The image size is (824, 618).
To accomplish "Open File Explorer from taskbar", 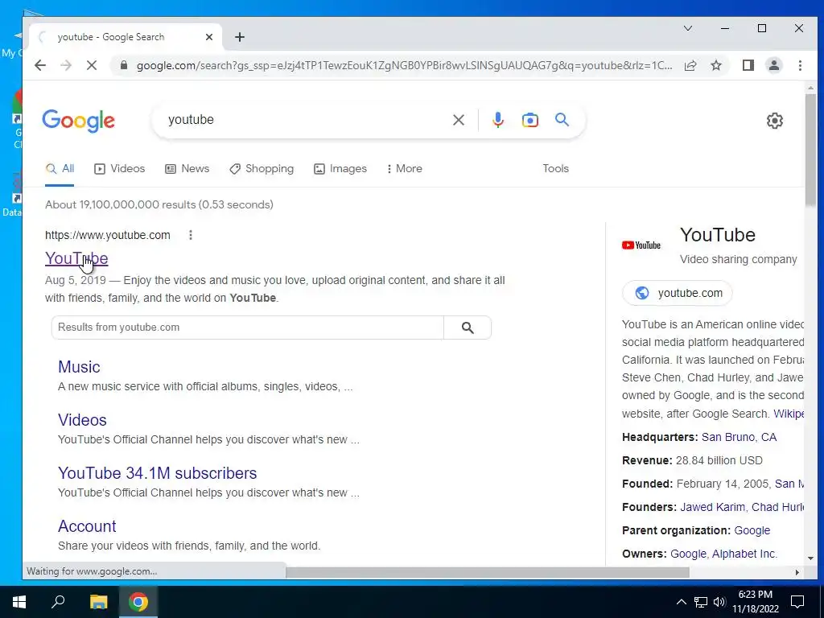I will coord(98,602).
